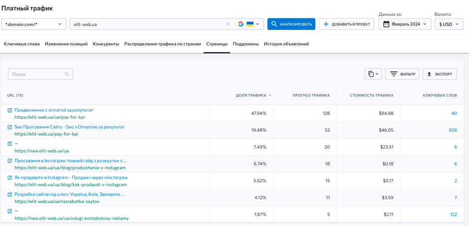Click the Платный трафик page title
This screenshot has height=226, width=469.
[27, 8]
